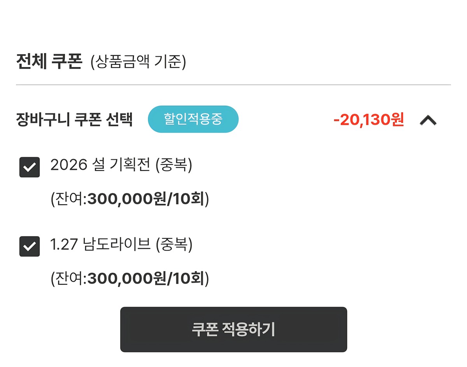Collapse the 장바구니 쿠폰 선택 section chevron

(428, 120)
